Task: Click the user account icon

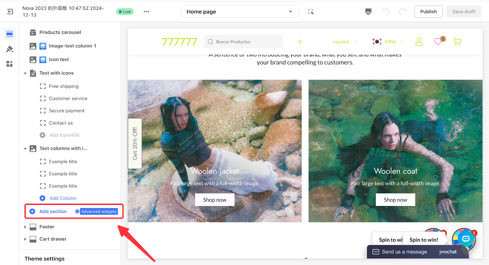Action: tap(419, 42)
